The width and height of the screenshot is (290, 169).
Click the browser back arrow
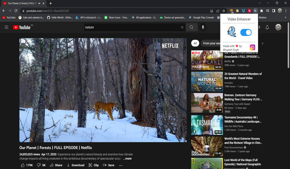pyautogui.click(x=4, y=11)
